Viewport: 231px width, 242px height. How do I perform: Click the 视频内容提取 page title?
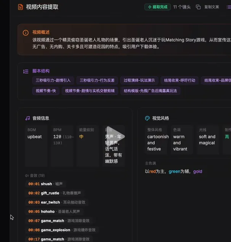tap(42, 7)
